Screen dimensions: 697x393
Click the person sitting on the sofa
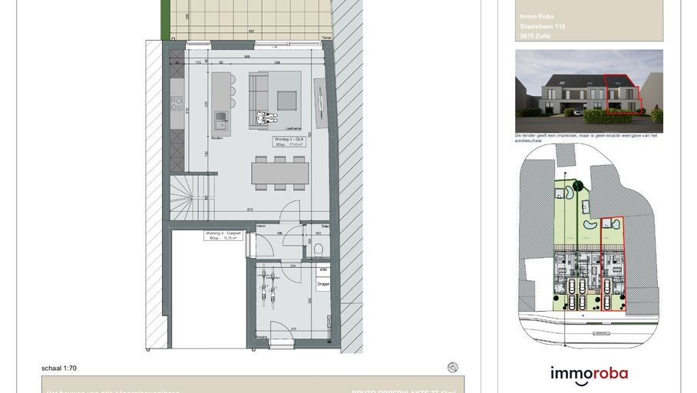[x=267, y=117]
